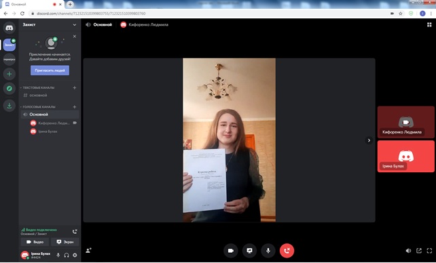The width and height of the screenshot is (436, 263).
Task: Click the green shield extension icon
Action: [411, 14]
